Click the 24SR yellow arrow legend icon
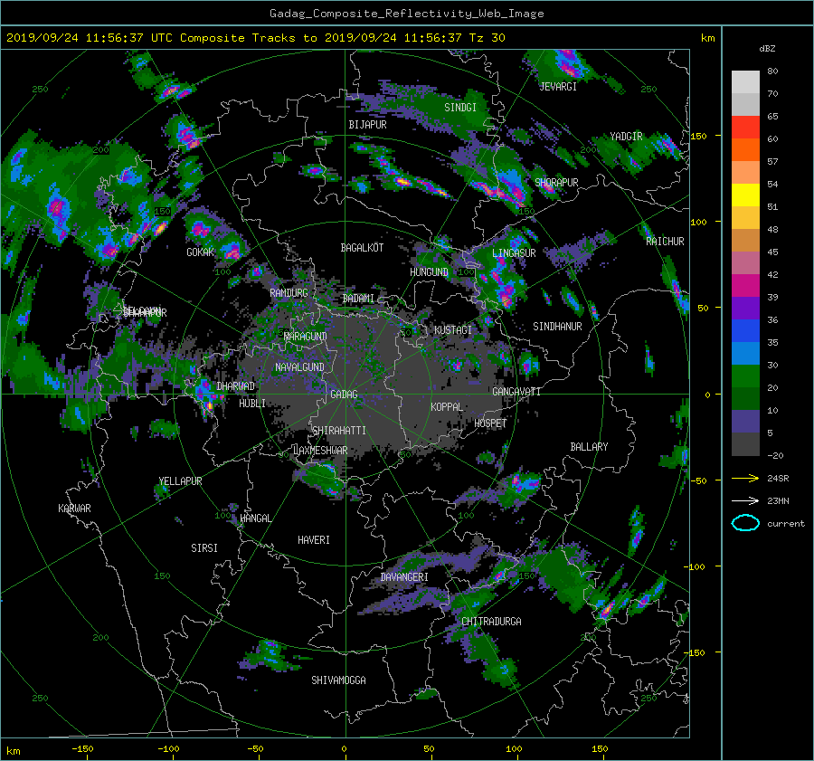Viewport: 814px width, 761px height. click(x=745, y=479)
